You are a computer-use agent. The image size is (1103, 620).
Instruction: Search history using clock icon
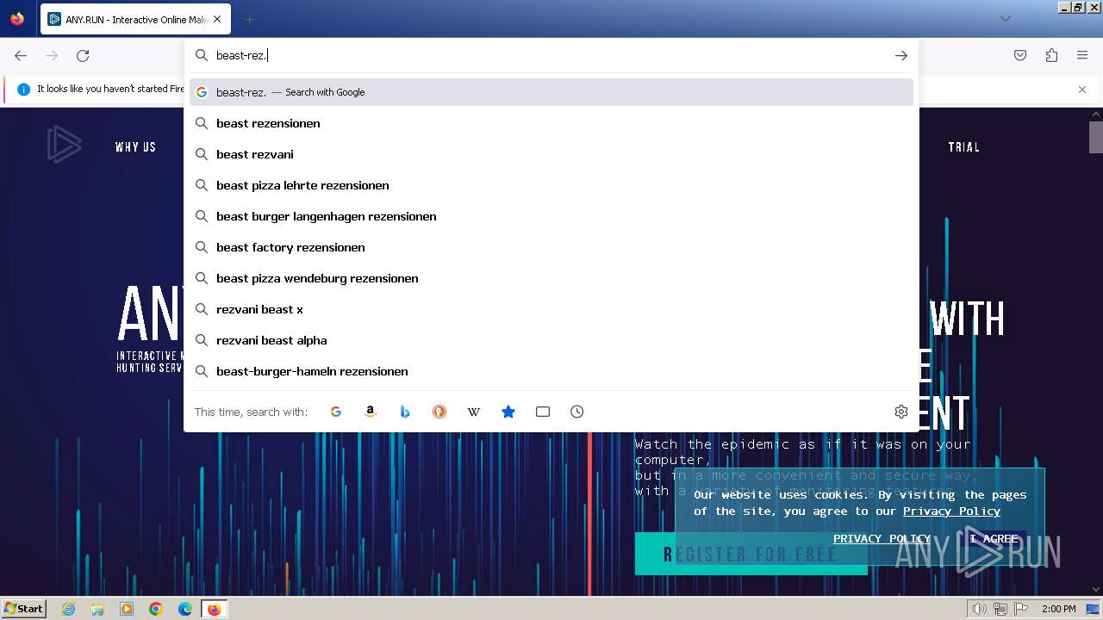(x=577, y=412)
